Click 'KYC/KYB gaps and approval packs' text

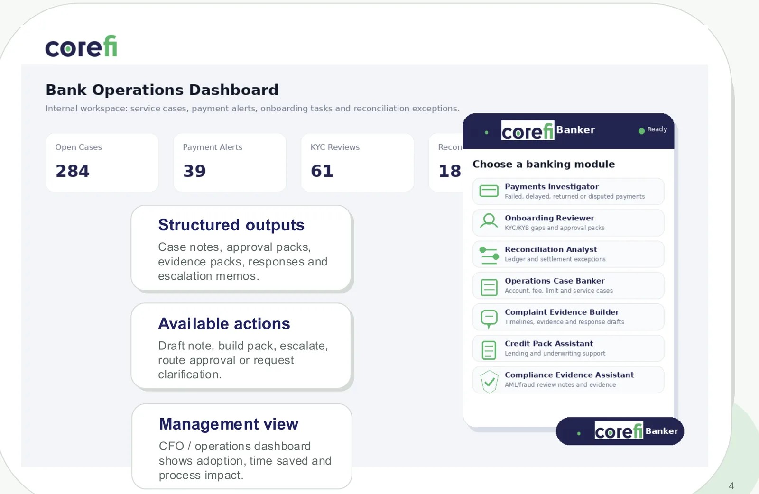(555, 228)
